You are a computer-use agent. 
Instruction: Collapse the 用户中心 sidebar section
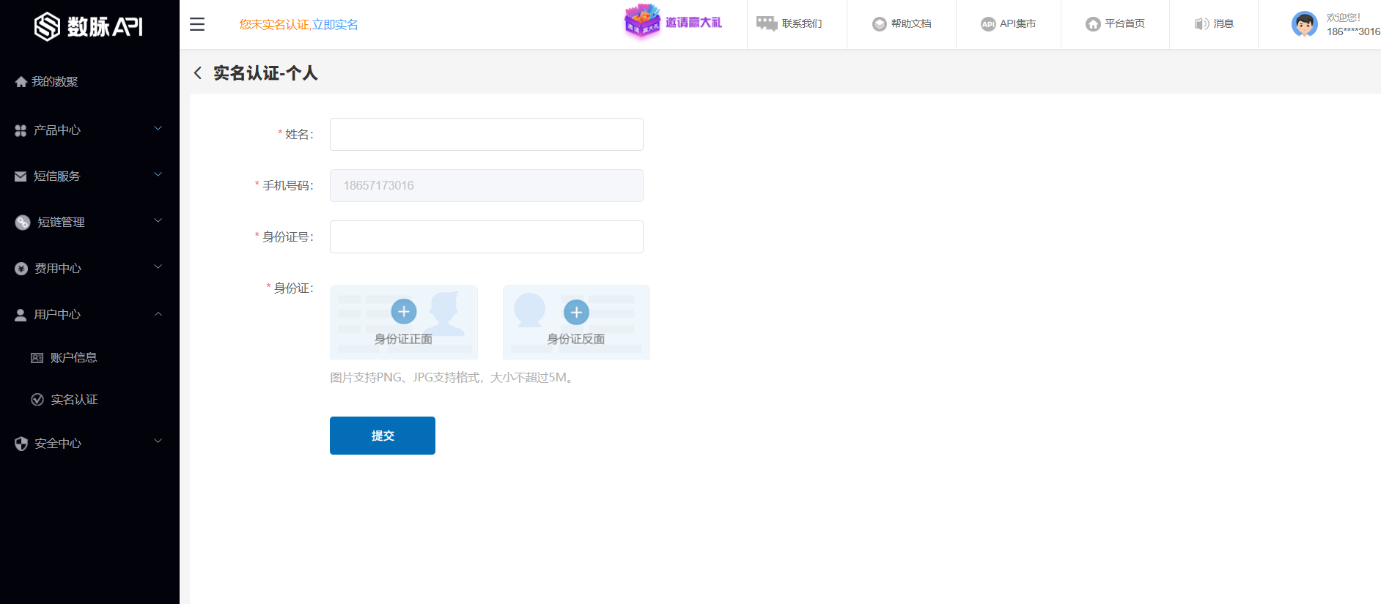coord(89,315)
